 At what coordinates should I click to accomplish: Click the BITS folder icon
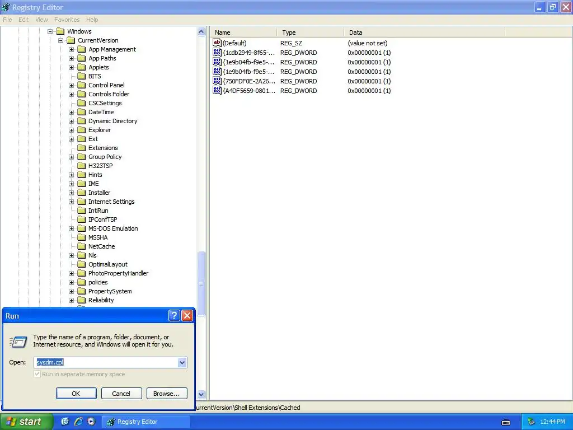click(82, 76)
